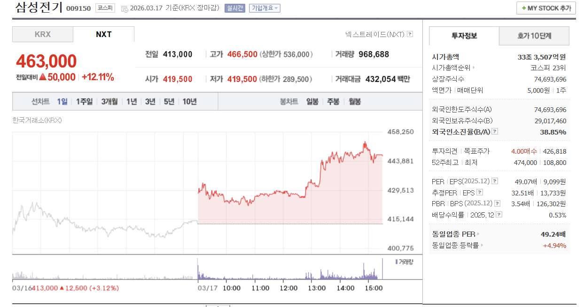Click the 추정PER|EPS help icon
Image resolution: width=584 pixels, height=307 pixels.
tap(479, 192)
